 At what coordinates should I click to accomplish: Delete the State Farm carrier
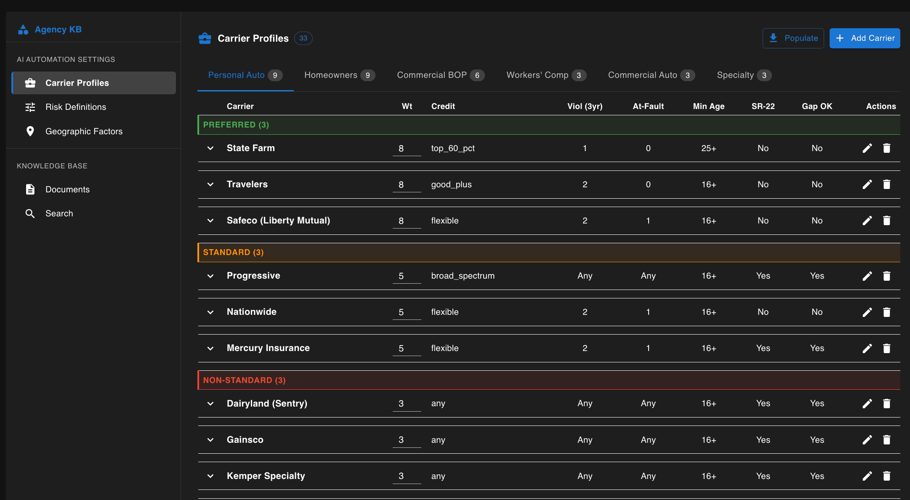pos(886,148)
